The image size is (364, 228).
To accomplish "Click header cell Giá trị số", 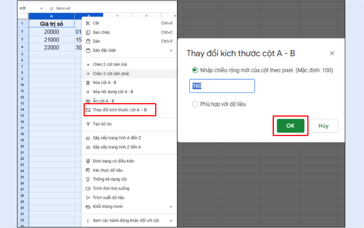I will [x=51, y=24].
